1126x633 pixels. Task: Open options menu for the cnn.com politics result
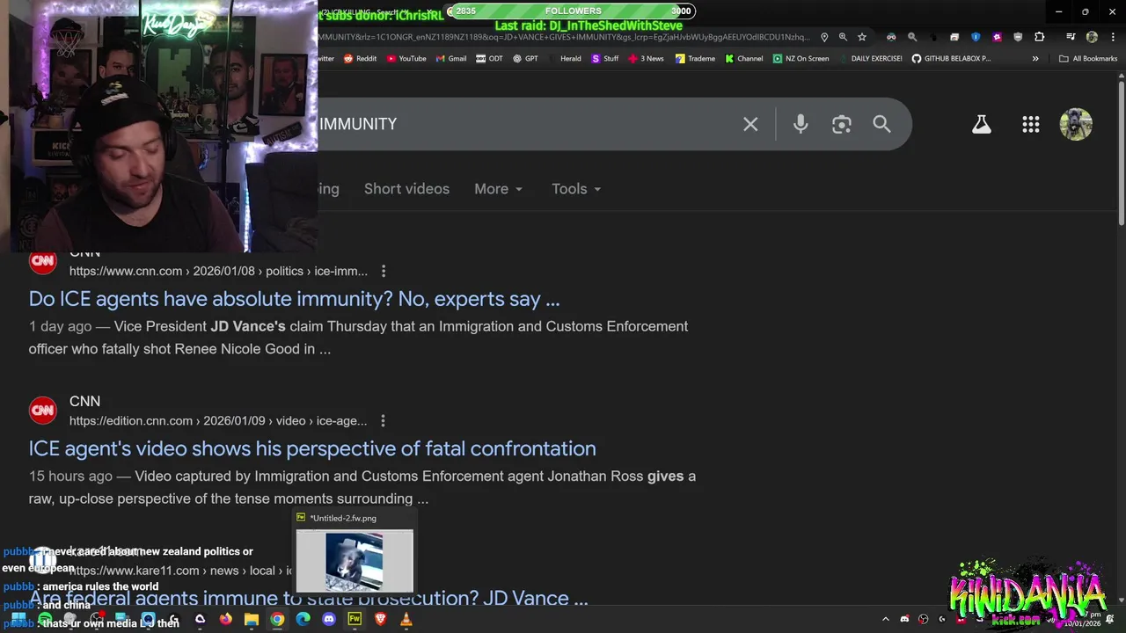(383, 272)
